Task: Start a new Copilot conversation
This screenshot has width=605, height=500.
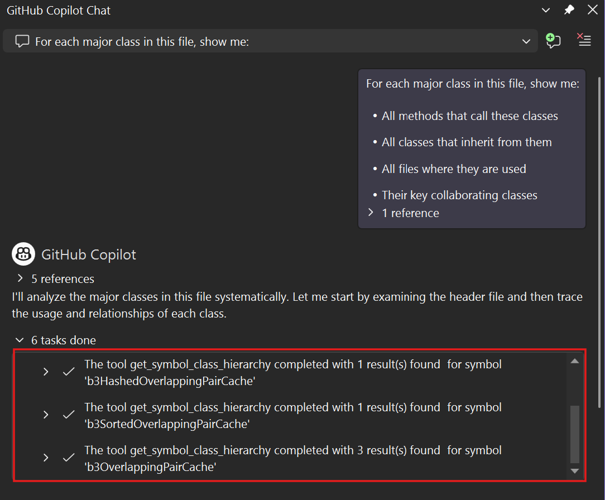Action: (x=553, y=41)
